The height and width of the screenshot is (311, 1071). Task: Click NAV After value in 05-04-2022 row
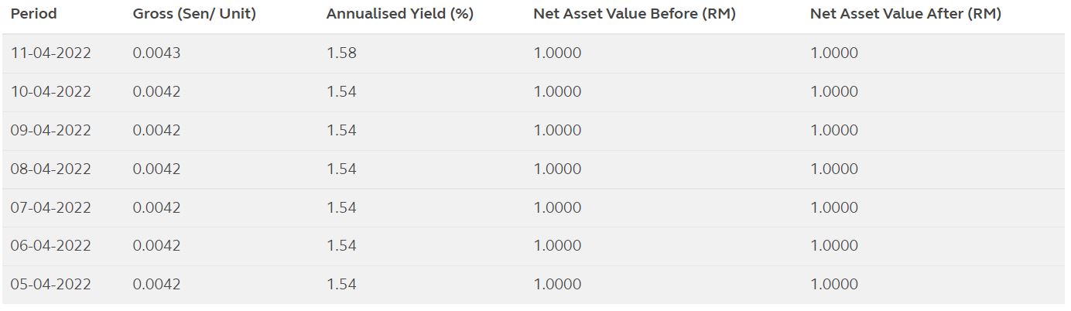(x=834, y=285)
